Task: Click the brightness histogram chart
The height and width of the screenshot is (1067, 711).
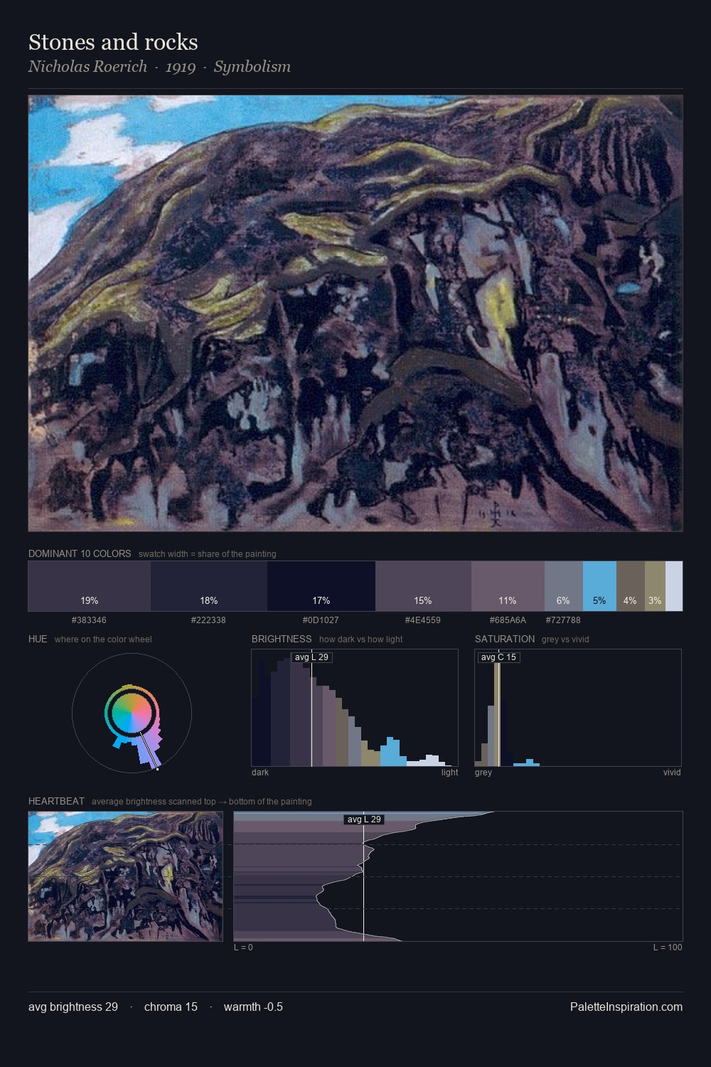Action: click(355, 708)
